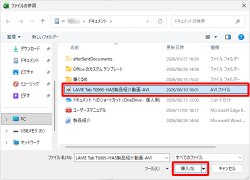The height and width of the screenshot is (180, 250).
Task: Open the 挿入 button's dropdown arrow
Action: coord(203,168)
